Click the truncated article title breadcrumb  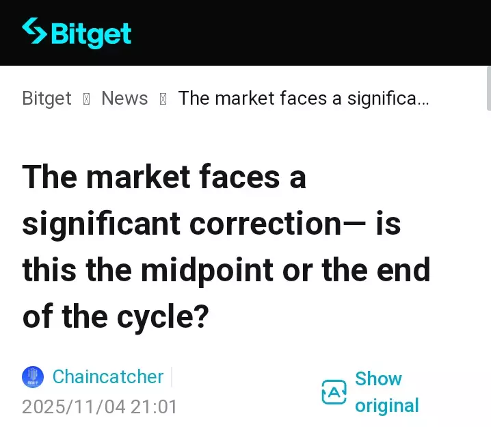click(304, 99)
